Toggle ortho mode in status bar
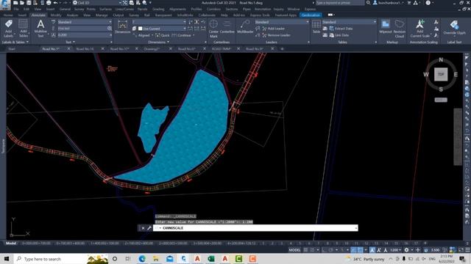 tap(324, 250)
